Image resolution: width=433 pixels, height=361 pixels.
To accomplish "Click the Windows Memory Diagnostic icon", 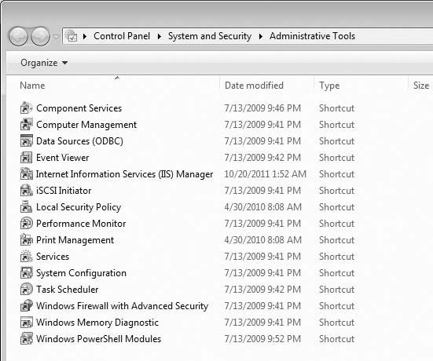I will [x=27, y=322].
